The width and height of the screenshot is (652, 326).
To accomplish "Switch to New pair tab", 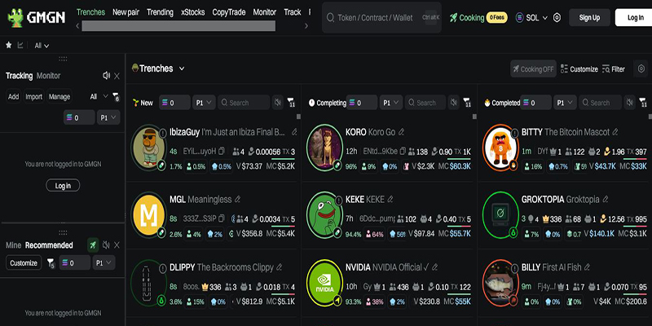I will pyautogui.click(x=126, y=12).
